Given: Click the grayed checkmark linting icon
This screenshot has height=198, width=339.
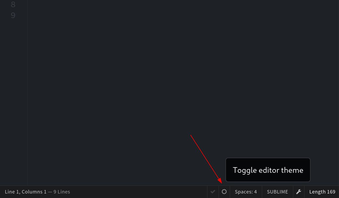Looking at the screenshot, I should (213, 192).
